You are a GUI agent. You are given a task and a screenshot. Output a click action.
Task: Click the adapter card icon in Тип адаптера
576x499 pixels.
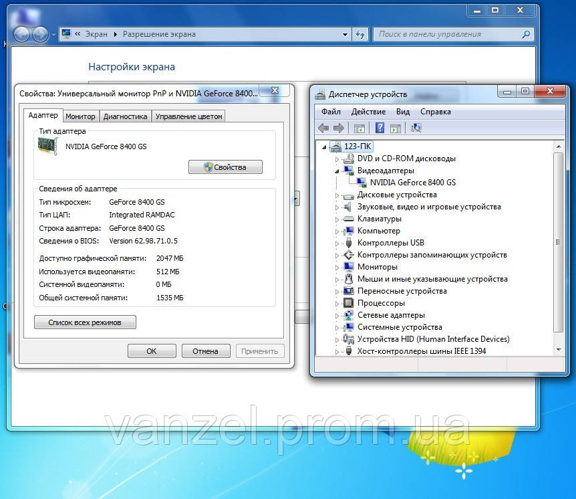click(x=48, y=146)
